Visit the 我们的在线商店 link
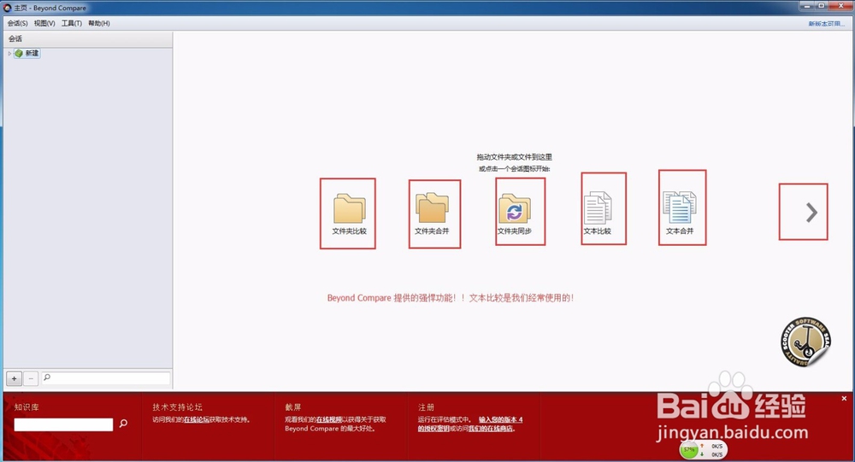 [x=490, y=429]
